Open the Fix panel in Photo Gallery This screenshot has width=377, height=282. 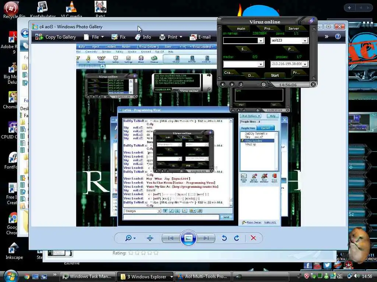(119, 37)
